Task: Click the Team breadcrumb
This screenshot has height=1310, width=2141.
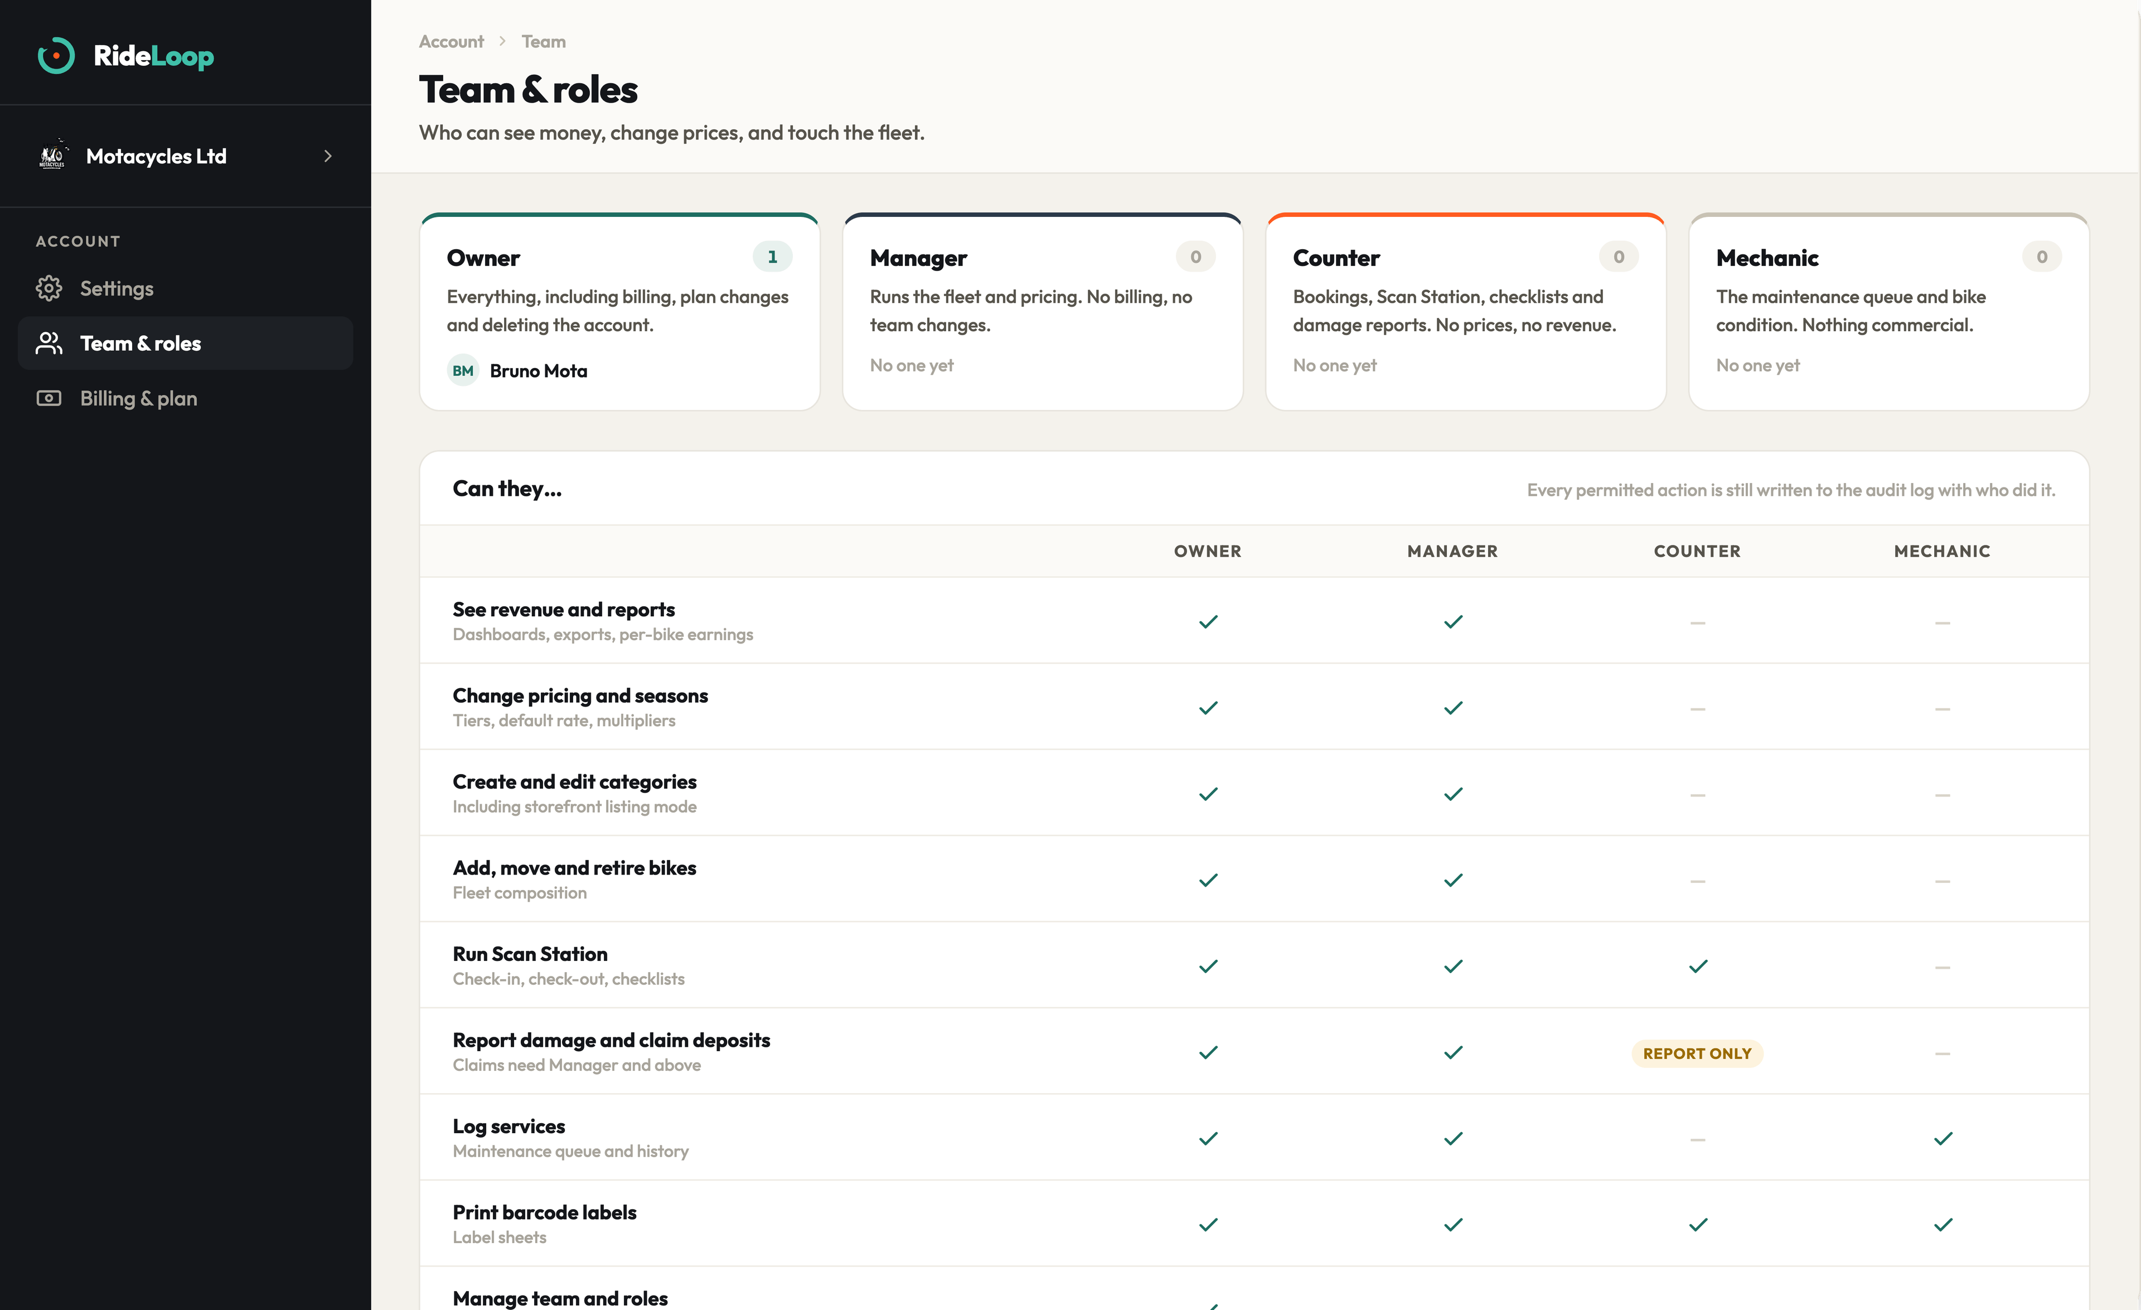Action: [543, 42]
